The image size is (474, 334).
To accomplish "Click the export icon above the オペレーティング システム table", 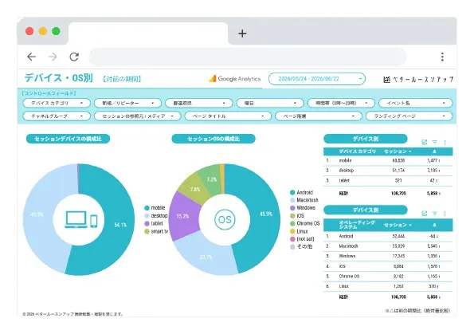I will coord(425,214).
